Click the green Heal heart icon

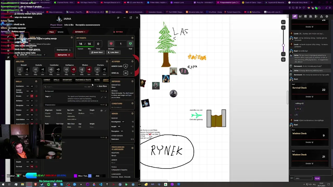(130, 44)
